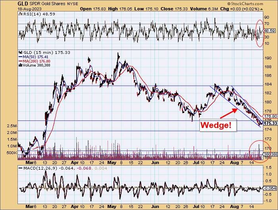Click the 380388 volume value tag
This screenshot has width=278, height=210.
tap(271, 155)
